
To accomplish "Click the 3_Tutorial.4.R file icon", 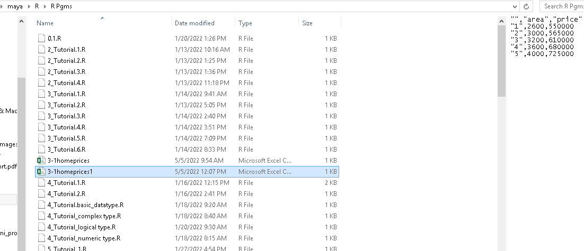I will point(41,127).
